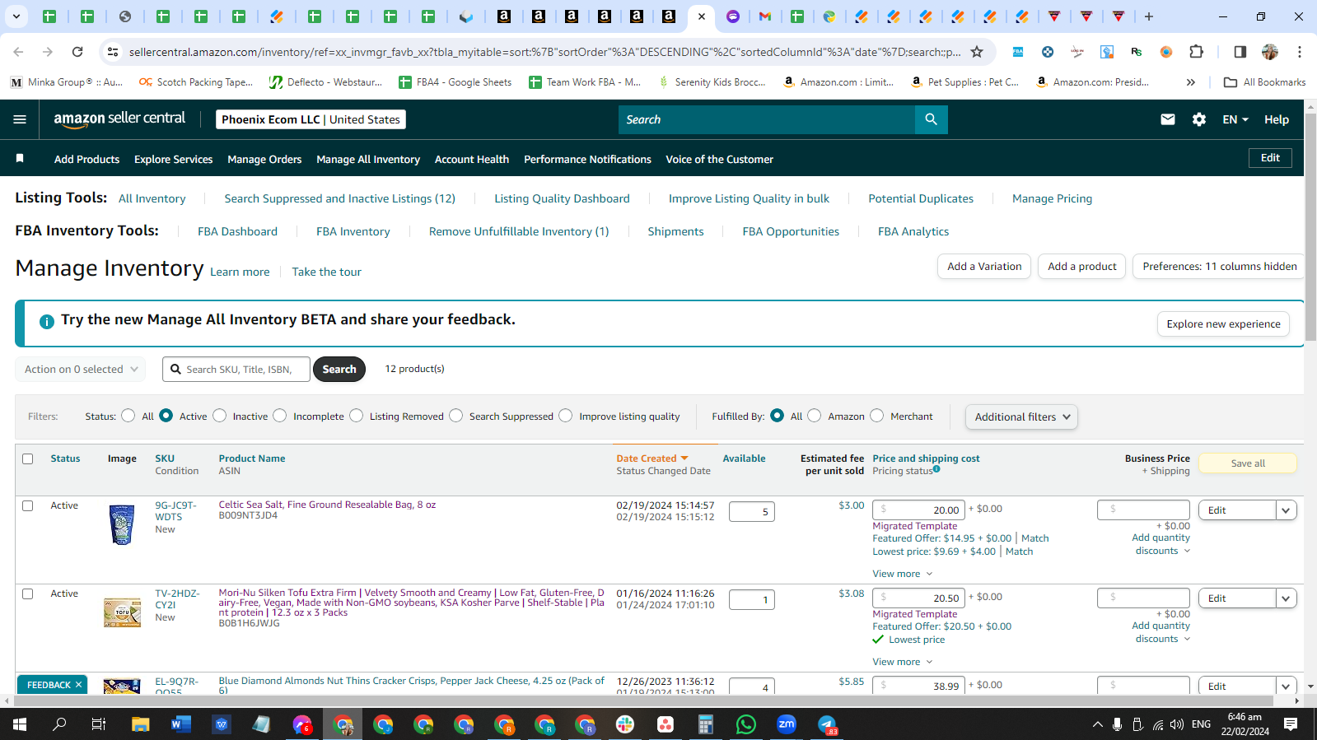Open the Windows Start menu
This screenshot has width=1317, height=740.
tap(20, 724)
